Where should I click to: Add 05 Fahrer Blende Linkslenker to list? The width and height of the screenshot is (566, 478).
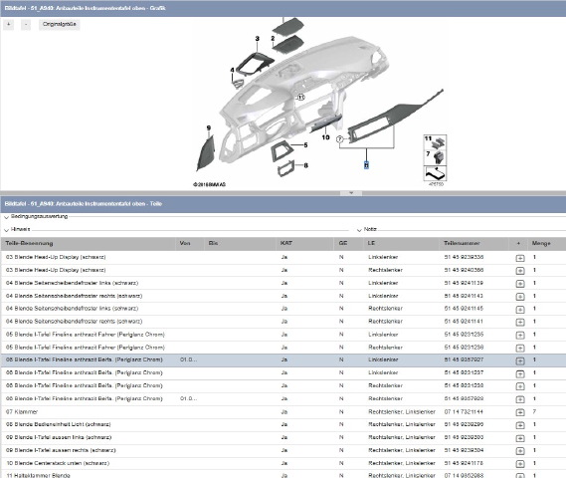pyautogui.click(x=520, y=336)
